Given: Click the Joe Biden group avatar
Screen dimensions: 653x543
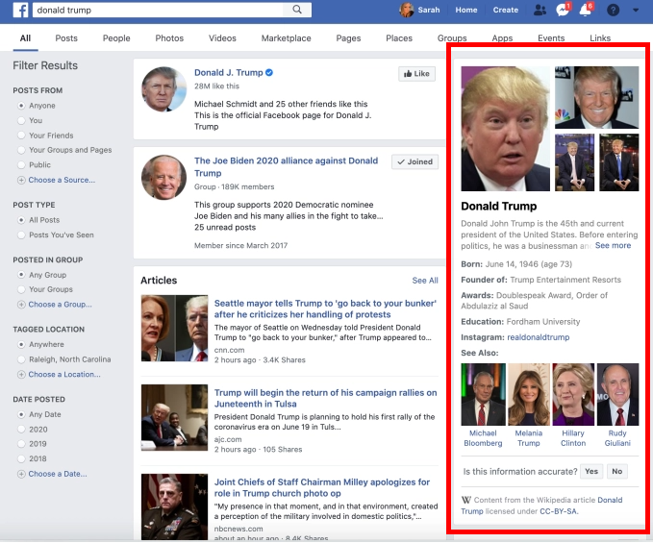Looking at the screenshot, I should pos(164,177).
